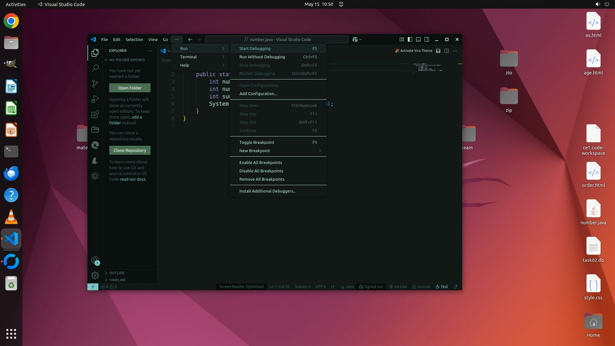This screenshot has height=346, width=615.
Task: Expand the OUTLINE section
Action: (117, 273)
